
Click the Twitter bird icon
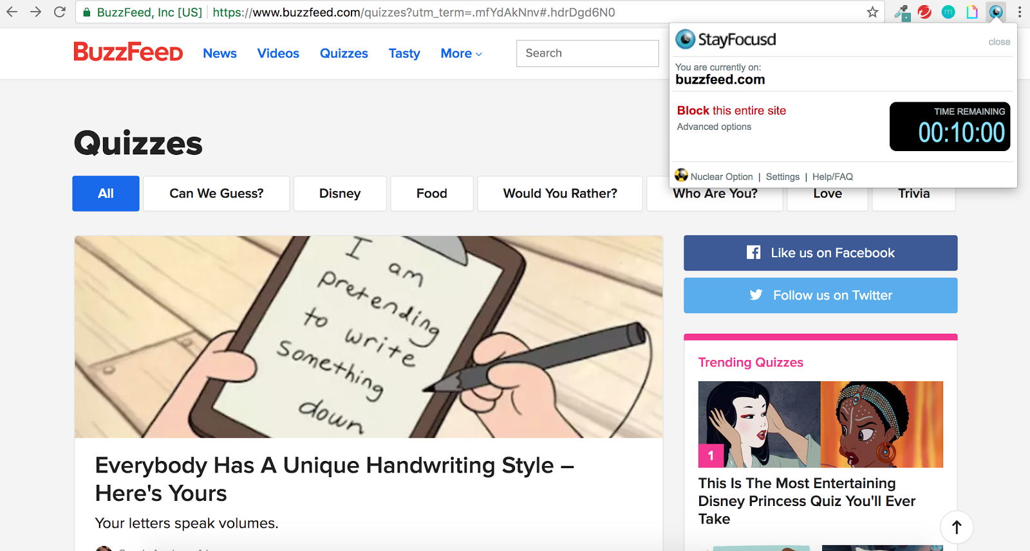click(x=756, y=295)
